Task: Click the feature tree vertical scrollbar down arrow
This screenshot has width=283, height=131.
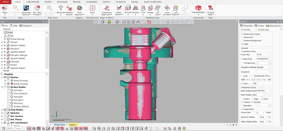Action: click(47, 68)
